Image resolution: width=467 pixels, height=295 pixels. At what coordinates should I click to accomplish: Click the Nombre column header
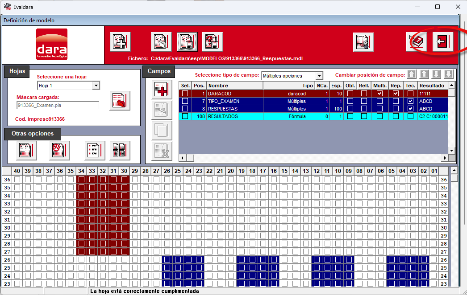[x=235, y=86]
